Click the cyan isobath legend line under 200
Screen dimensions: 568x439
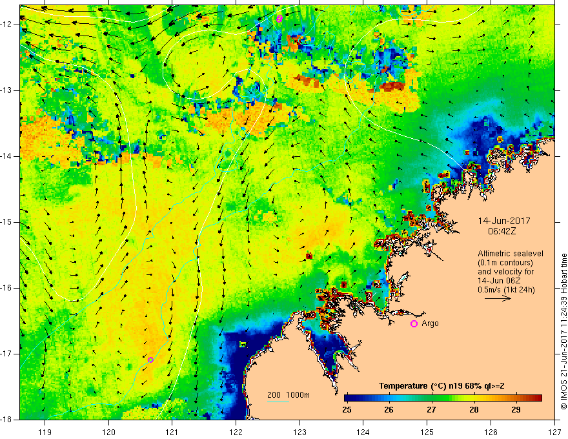tap(278, 402)
